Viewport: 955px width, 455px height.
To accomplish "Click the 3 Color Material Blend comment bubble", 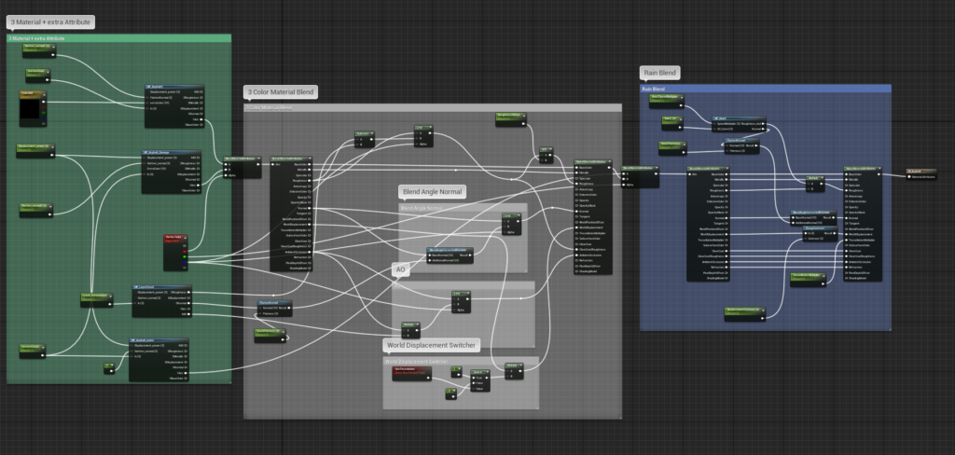I will [x=282, y=91].
